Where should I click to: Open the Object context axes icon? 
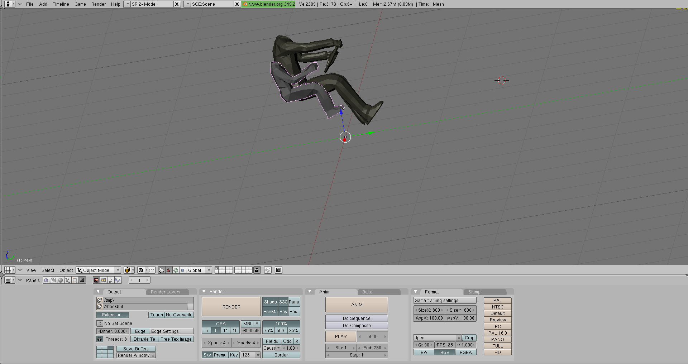tap(67, 280)
